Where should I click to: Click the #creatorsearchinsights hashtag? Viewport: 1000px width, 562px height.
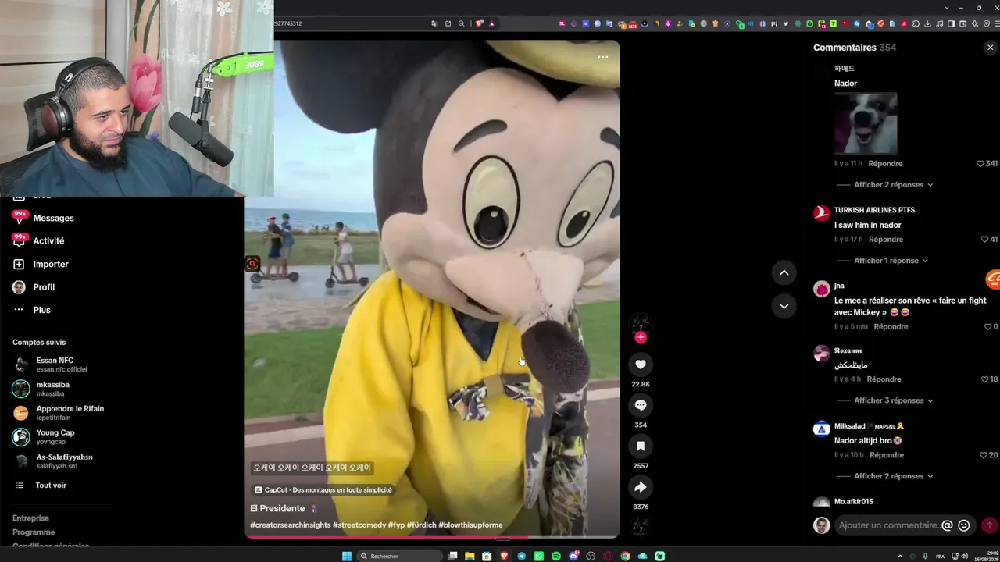(290, 525)
